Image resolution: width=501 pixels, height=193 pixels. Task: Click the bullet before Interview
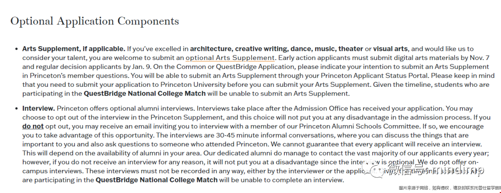coord(16,109)
